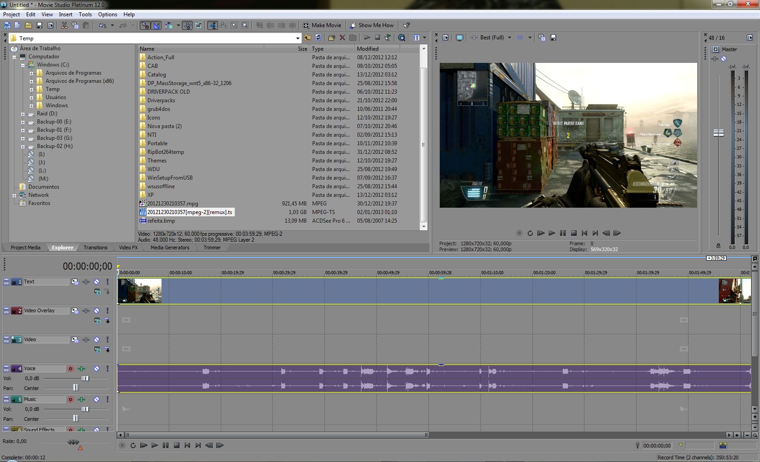
Task: Open the Best (Full) preview quality dropdown
Action: tap(509, 38)
